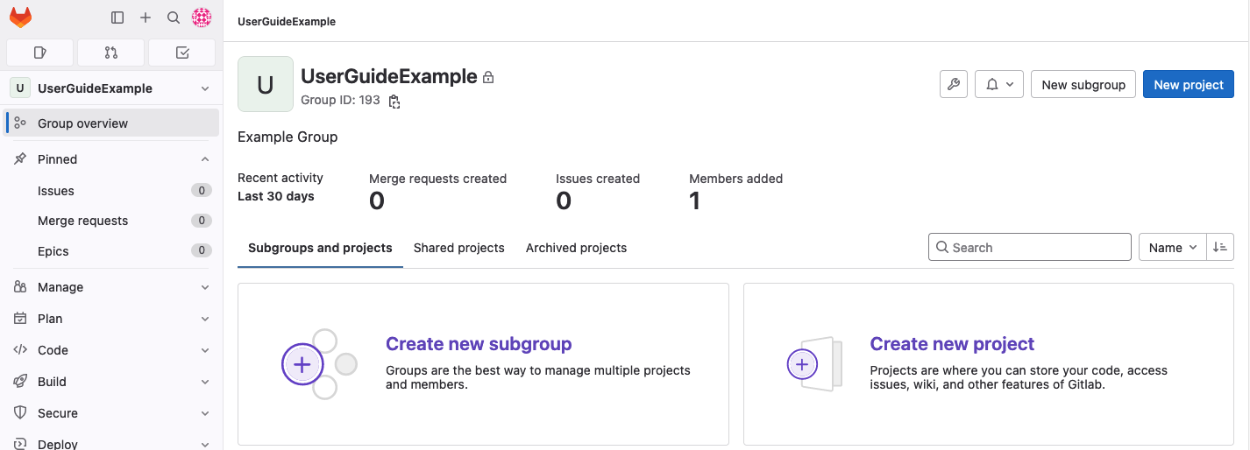Open notification bell dropdown
The height and width of the screenshot is (450, 1250).
click(999, 85)
